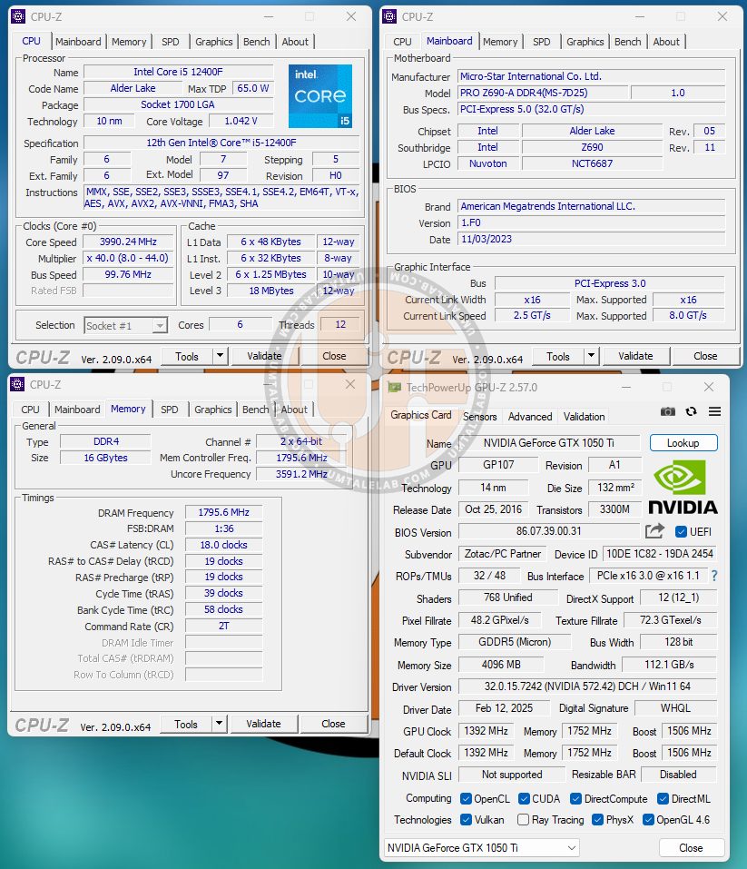
Task: Click the Bandwidth 112.1 GB/s value
Action: click(x=670, y=664)
